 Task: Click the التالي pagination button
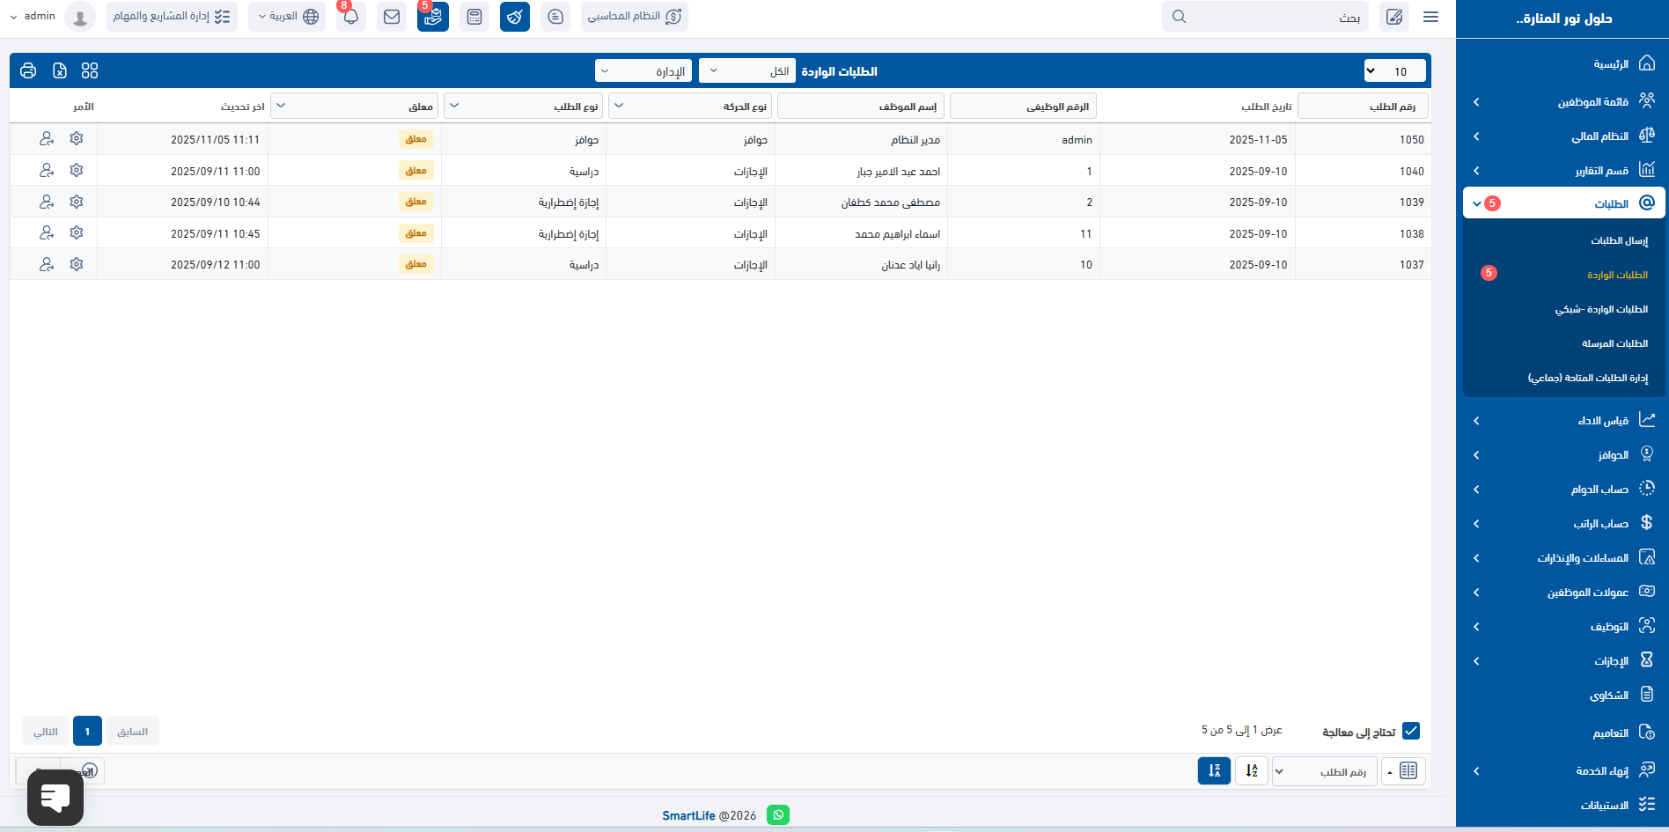point(46,732)
